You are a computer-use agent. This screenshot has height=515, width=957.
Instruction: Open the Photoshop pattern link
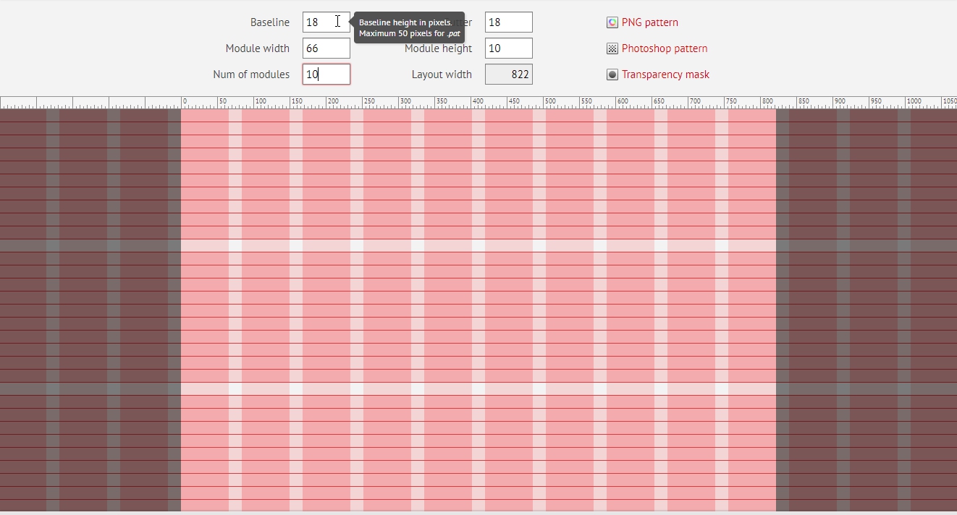click(x=664, y=48)
